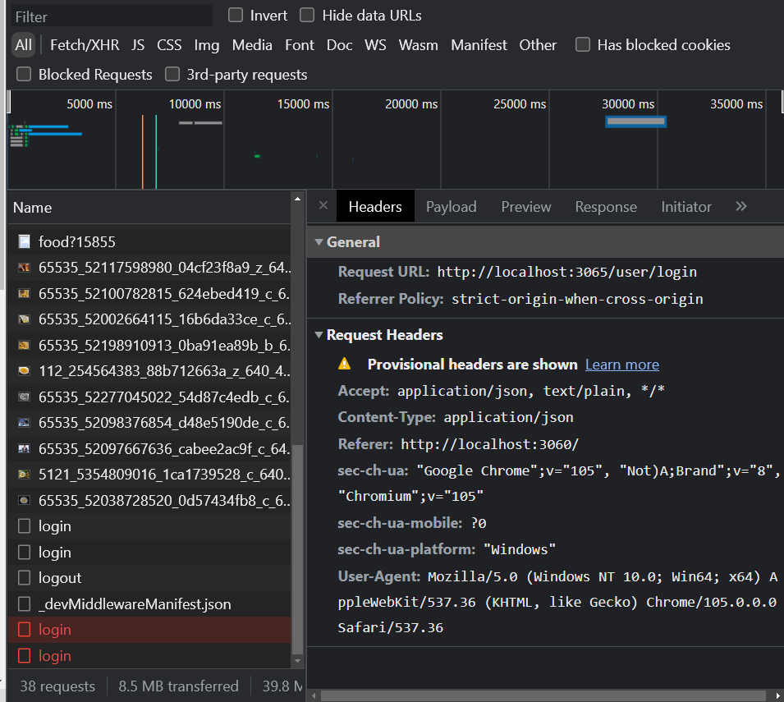The width and height of the screenshot is (784, 702).
Task: Collapse the General section
Action: click(319, 241)
